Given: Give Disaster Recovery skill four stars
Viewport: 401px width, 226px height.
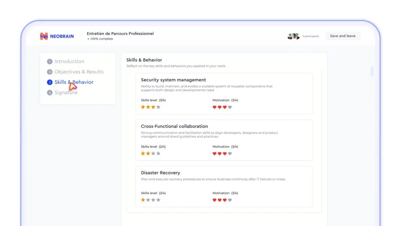Looking at the screenshot, I should click(x=158, y=200).
